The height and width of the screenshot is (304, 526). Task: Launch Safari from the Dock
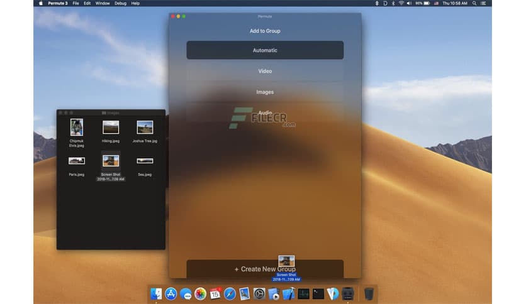(x=230, y=294)
